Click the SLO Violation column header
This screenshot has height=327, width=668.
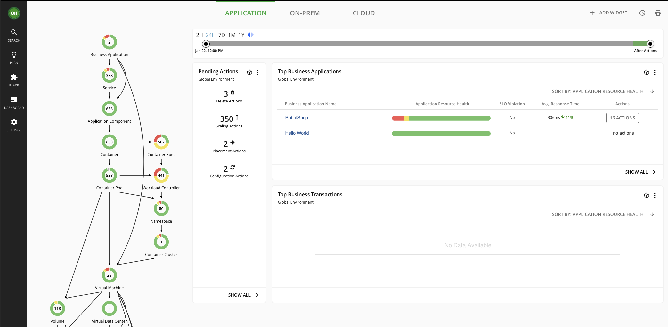coord(512,104)
